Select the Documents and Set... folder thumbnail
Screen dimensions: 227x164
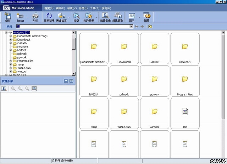(x=94, y=49)
